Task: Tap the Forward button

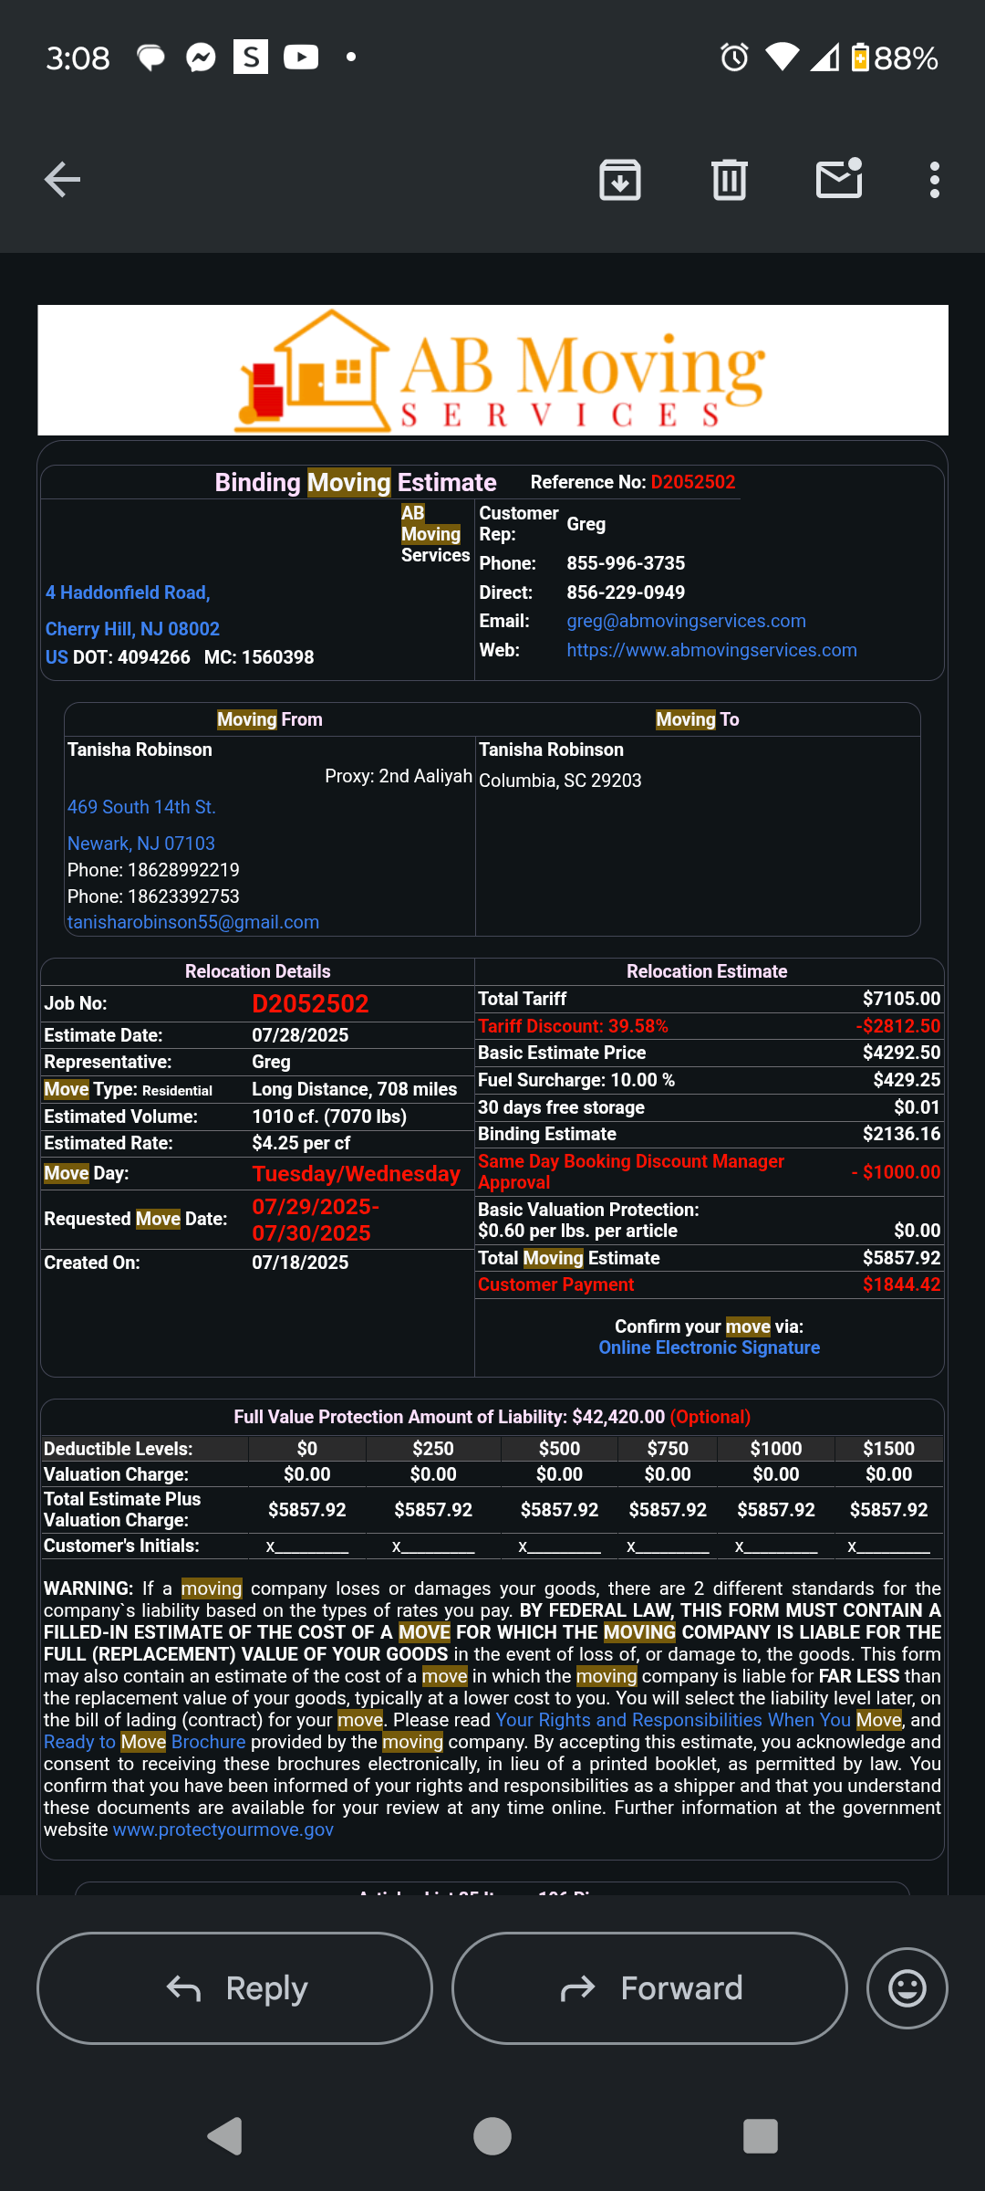Action: [649, 1987]
